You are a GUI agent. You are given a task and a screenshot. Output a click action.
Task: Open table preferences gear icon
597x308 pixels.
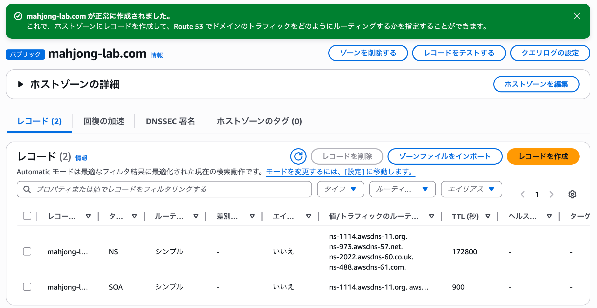coord(572,194)
